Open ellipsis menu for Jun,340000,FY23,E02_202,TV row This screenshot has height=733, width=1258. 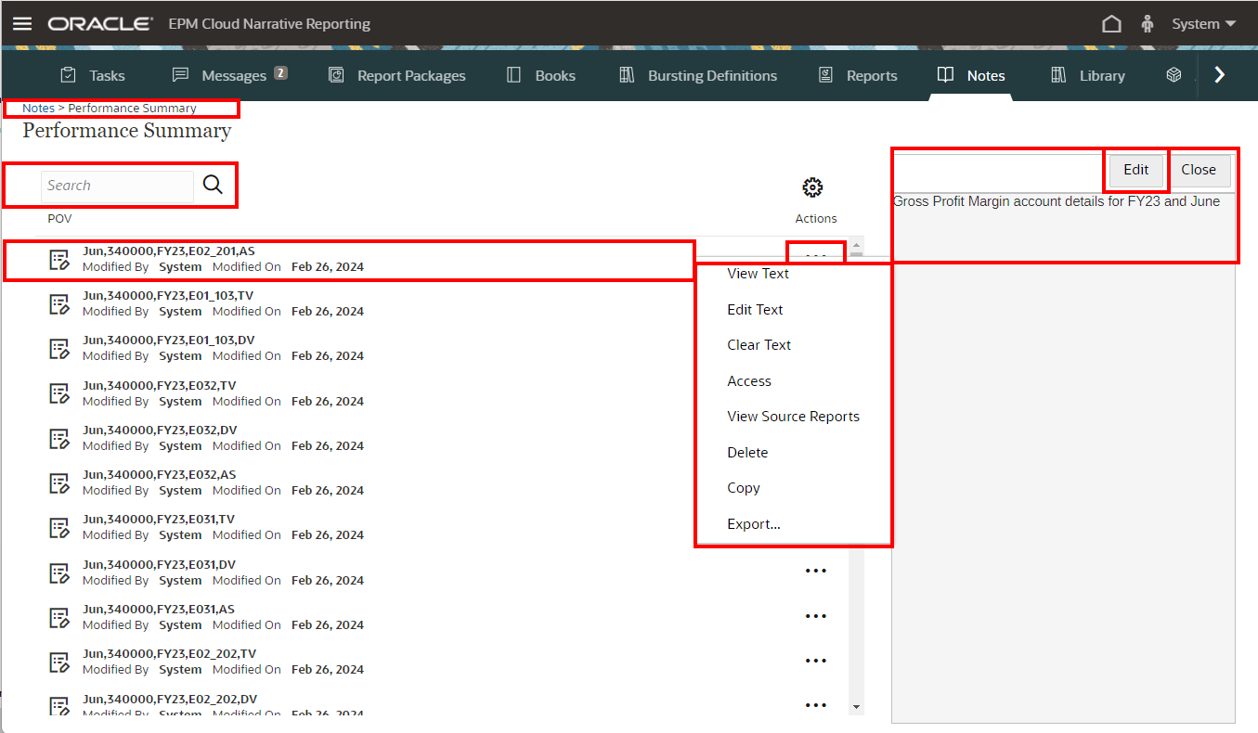click(x=815, y=661)
